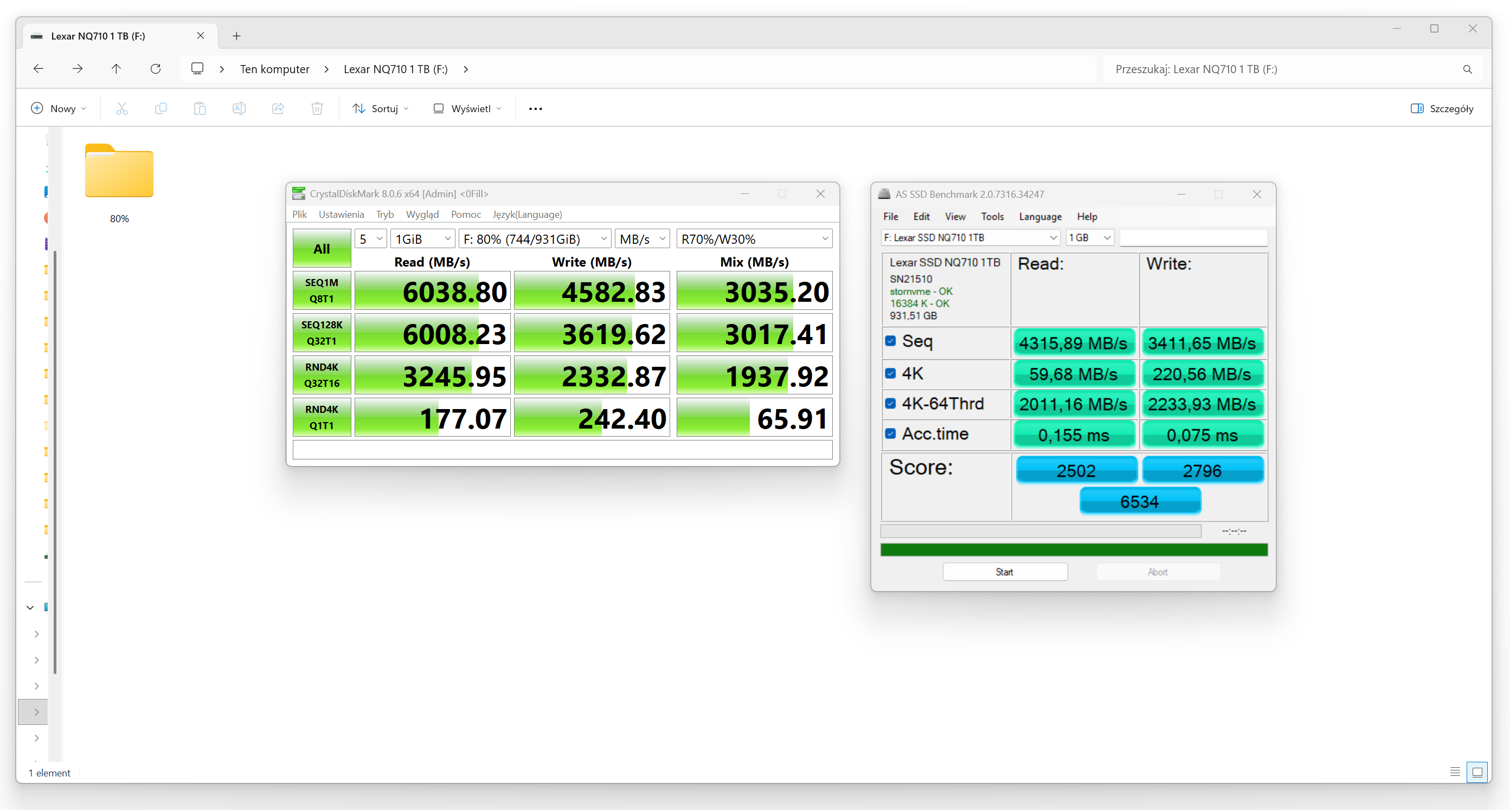Uncheck the Seq test checkbox
Viewport: 1510px width, 810px height.
point(890,341)
